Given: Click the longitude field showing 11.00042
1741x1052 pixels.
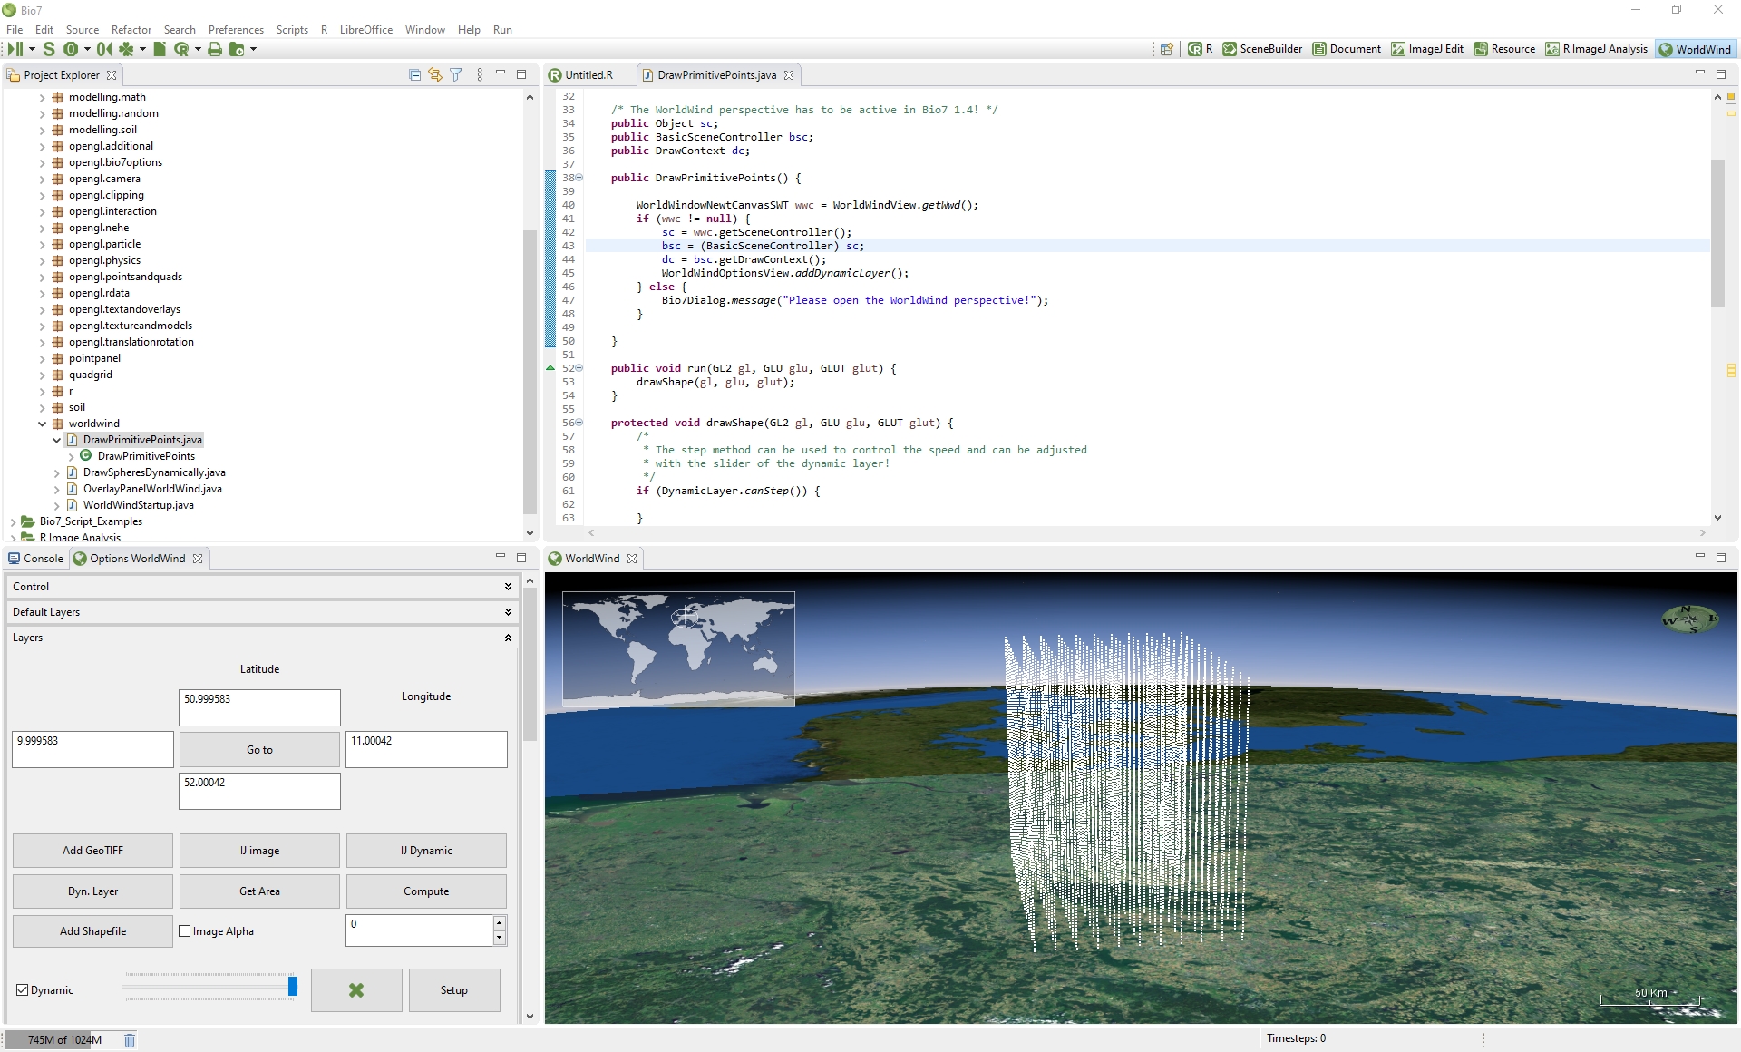Looking at the screenshot, I should [x=426, y=749].
